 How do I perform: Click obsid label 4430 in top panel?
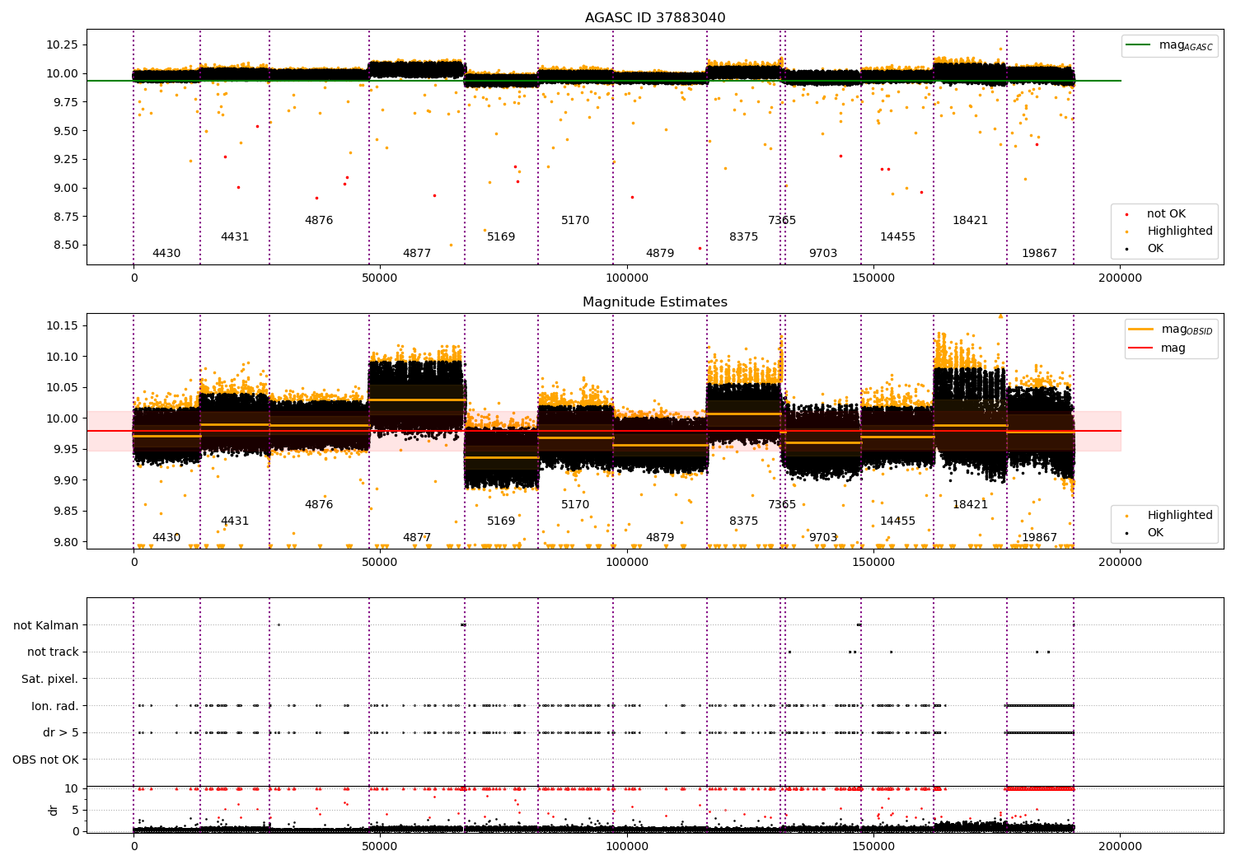[x=166, y=254]
